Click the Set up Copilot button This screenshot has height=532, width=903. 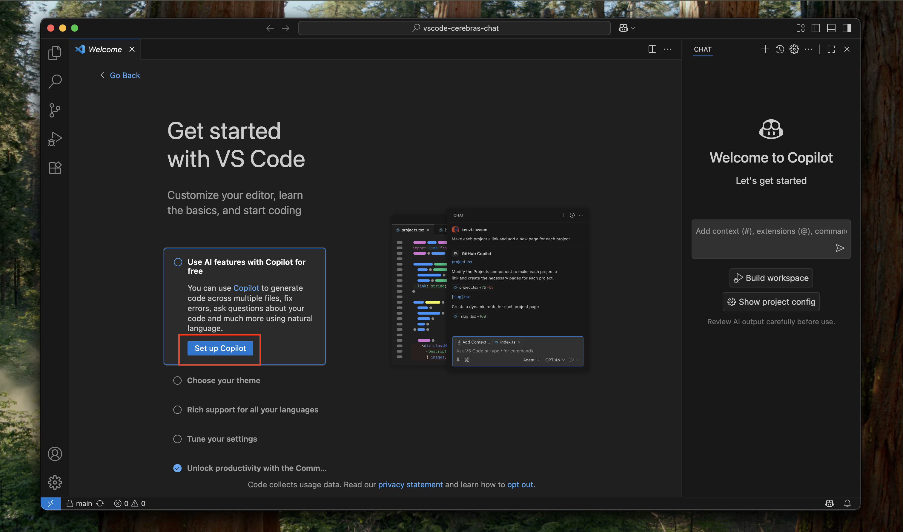pyautogui.click(x=220, y=348)
